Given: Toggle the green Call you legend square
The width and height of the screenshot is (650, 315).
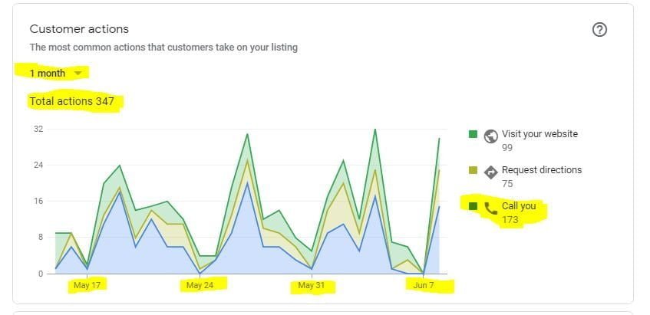Looking at the screenshot, I should tap(473, 207).
